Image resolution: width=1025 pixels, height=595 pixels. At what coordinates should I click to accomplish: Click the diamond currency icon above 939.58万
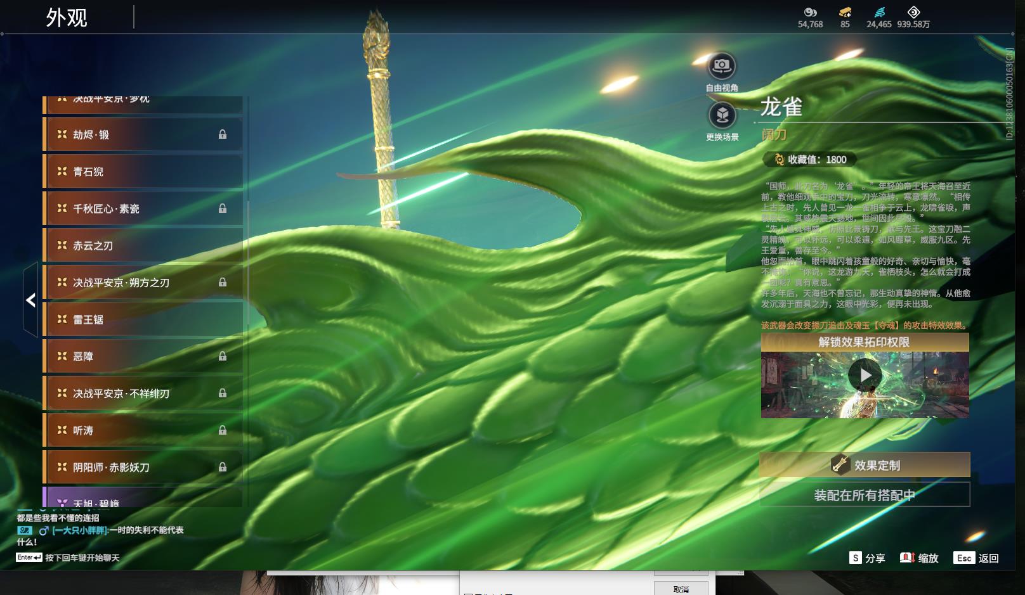click(x=913, y=12)
